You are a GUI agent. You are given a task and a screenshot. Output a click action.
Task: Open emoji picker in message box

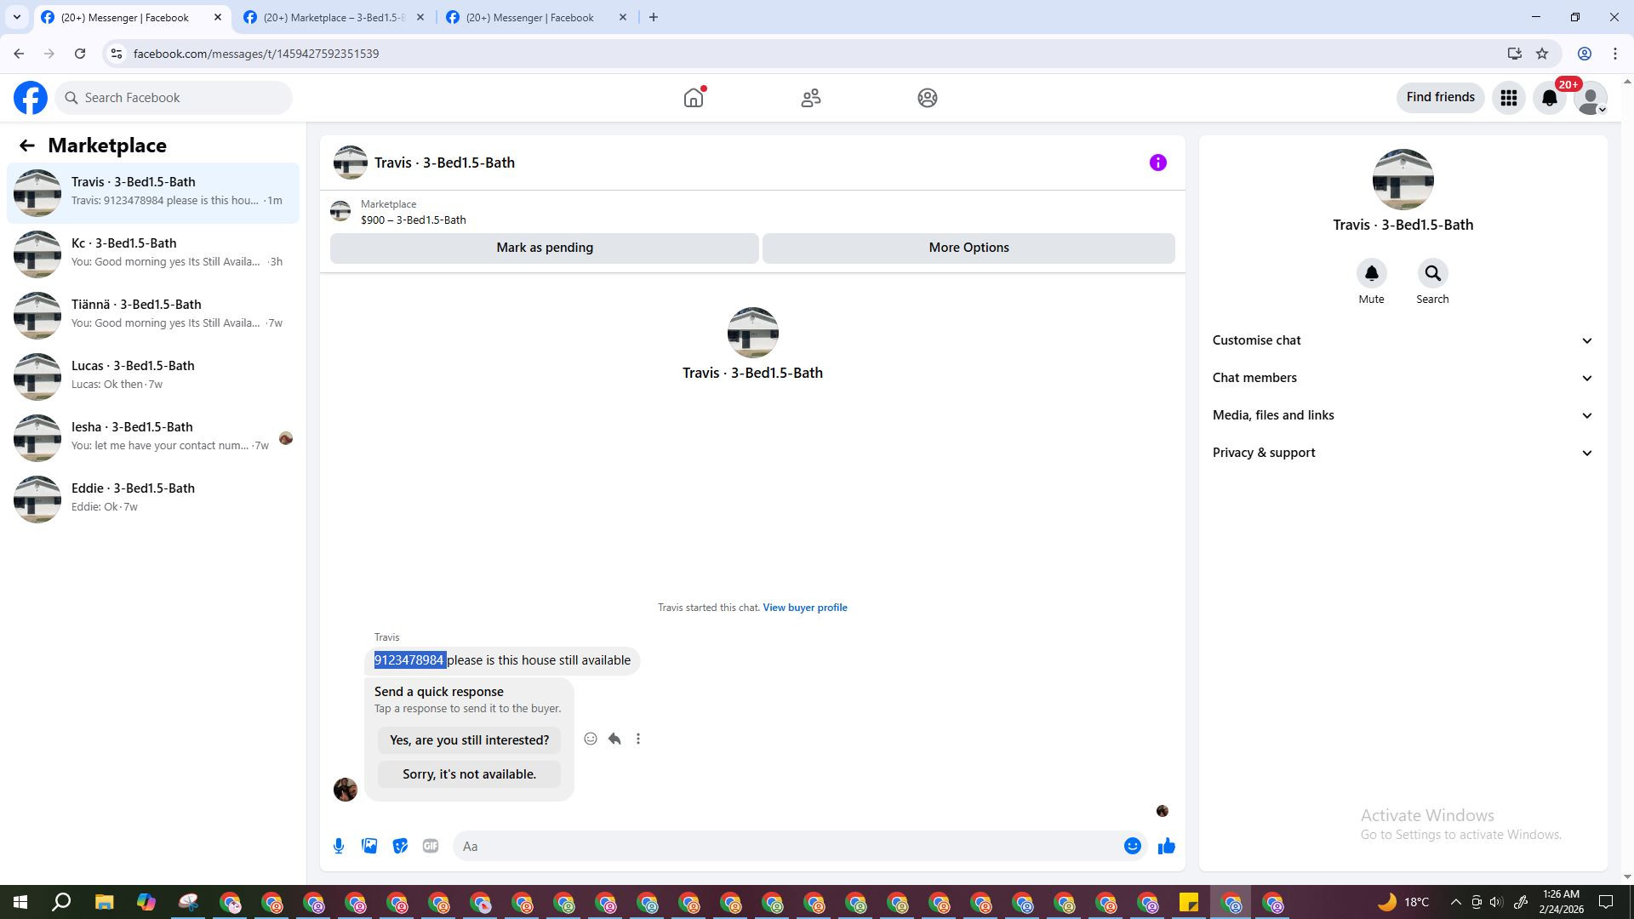pos(1132,846)
